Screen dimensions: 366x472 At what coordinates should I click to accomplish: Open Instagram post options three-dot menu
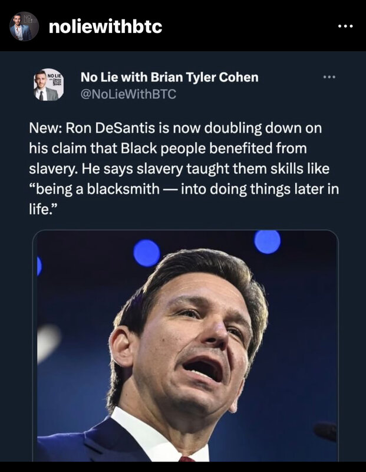pyautogui.click(x=344, y=27)
